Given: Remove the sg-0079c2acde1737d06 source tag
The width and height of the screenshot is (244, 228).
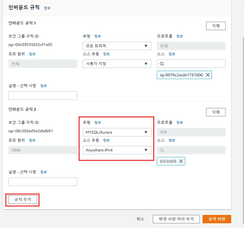Looking at the screenshot, I should (x=208, y=75).
